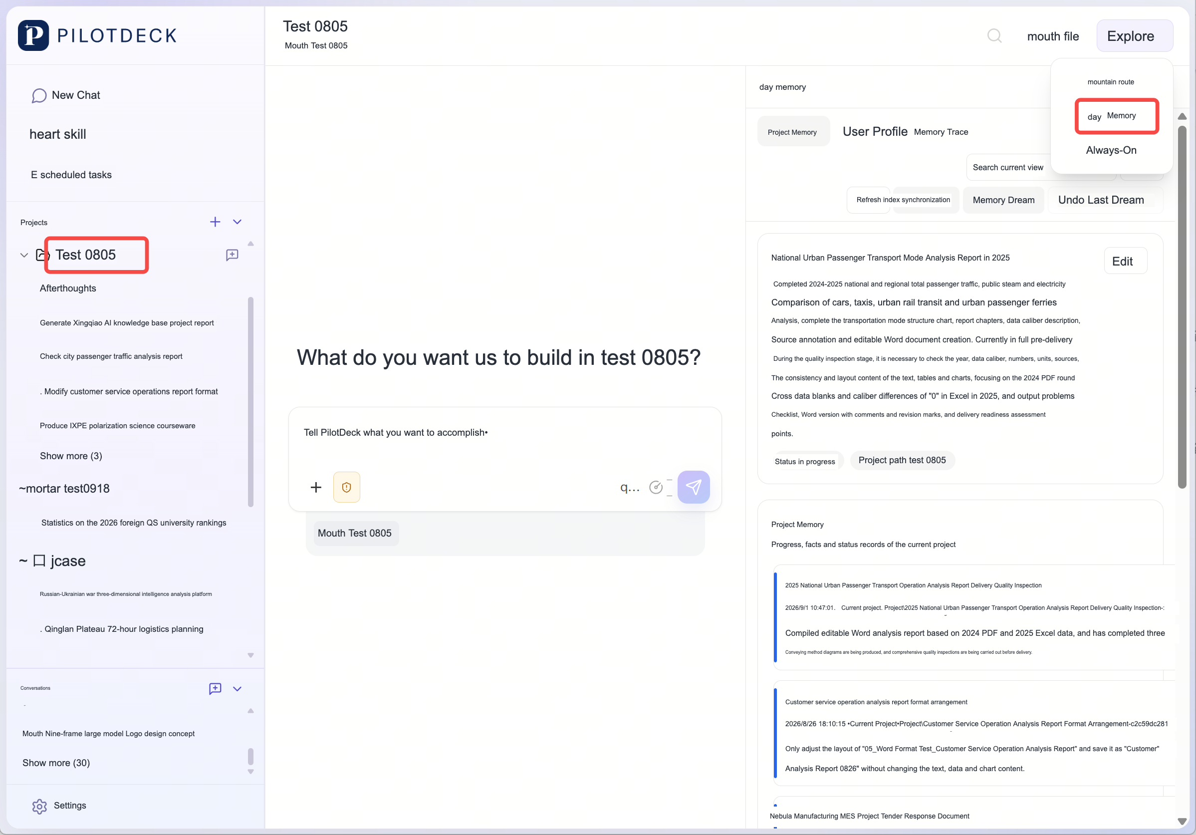Viewport: 1196px width, 835px height.
Task: Select mountain route menu entry
Action: click(1111, 82)
